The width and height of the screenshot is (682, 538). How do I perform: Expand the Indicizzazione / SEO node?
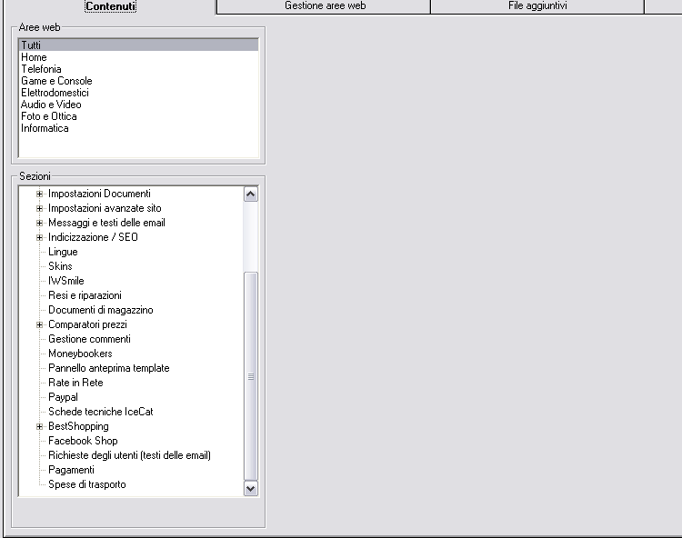click(40, 237)
